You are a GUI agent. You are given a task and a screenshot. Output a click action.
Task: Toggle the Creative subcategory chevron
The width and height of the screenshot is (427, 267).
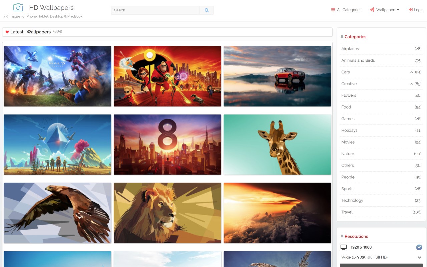tap(412, 84)
